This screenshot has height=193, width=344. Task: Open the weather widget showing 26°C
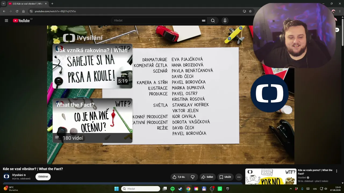tap(11, 189)
